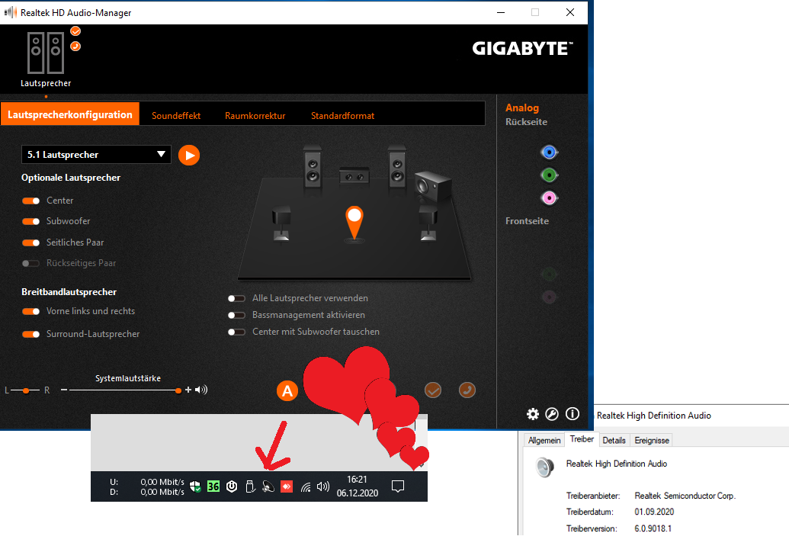Screen dimensions: 789x549
Task: Click the power circle tray icon
Action: click(232, 486)
